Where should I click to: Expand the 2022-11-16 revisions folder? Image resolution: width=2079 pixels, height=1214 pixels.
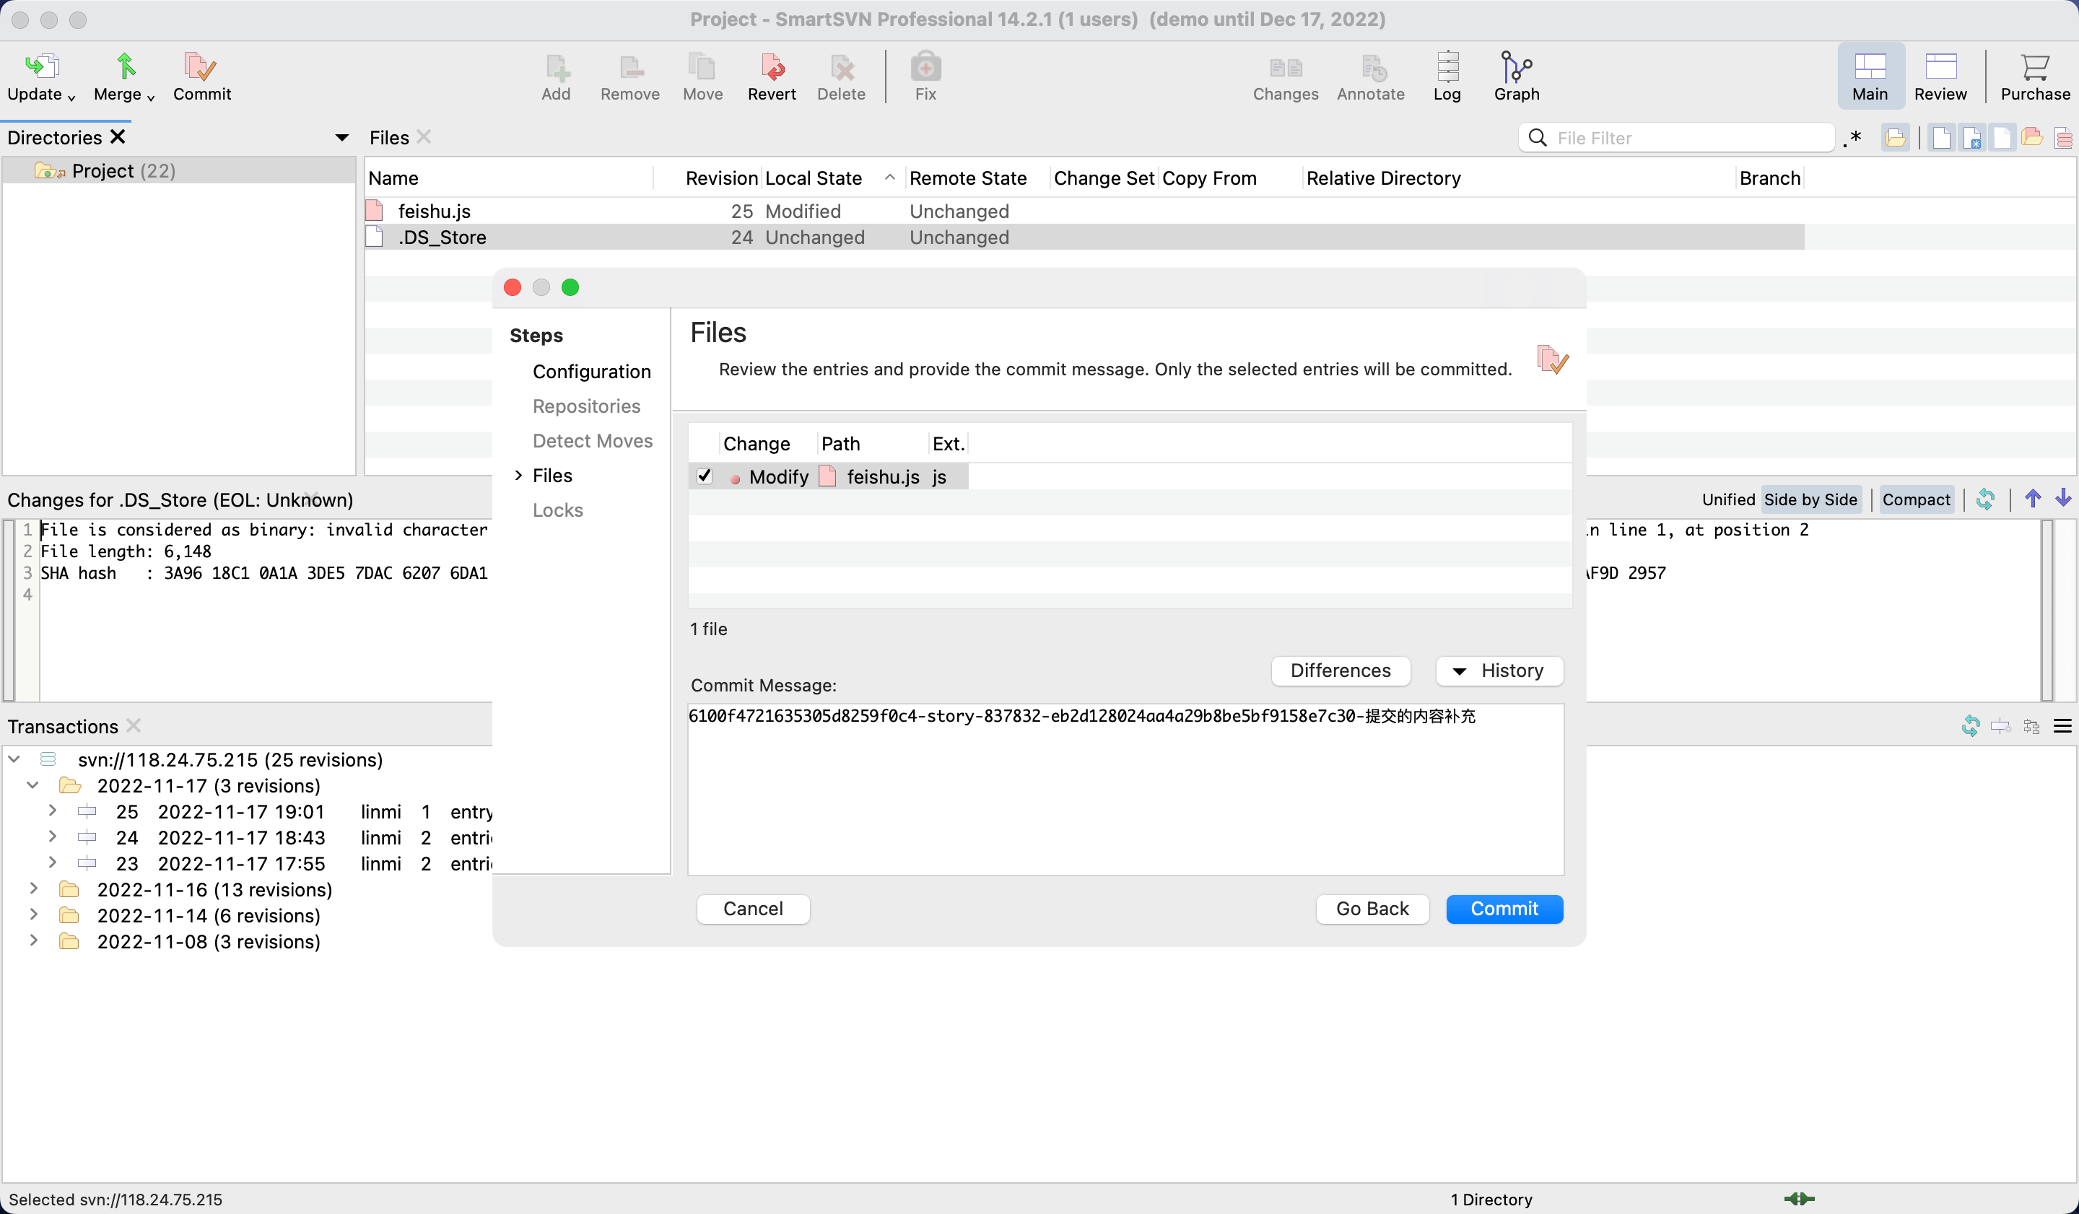click(34, 888)
